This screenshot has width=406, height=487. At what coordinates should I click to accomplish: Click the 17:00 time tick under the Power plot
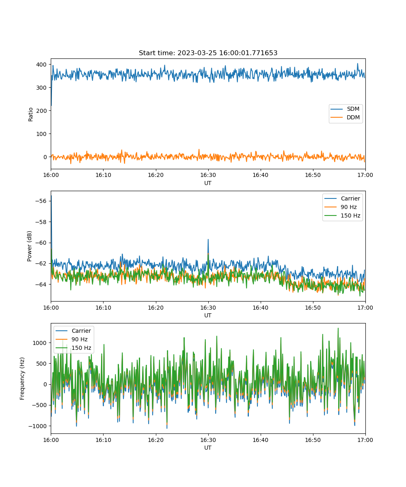coord(365,307)
